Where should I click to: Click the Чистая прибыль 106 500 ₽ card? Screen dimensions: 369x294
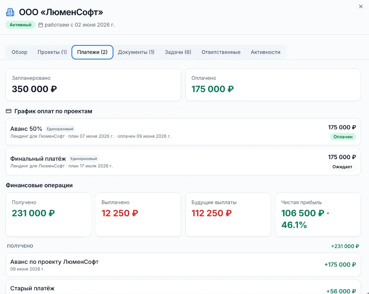pyautogui.click(x=318, y=215)
